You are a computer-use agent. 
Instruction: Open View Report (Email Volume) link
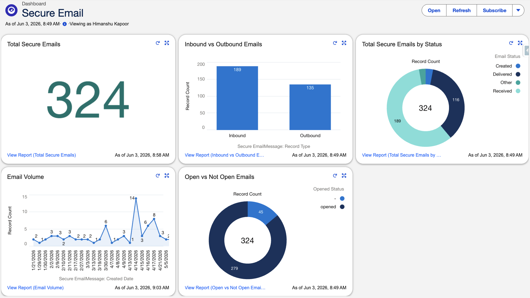tap(35, 288)
